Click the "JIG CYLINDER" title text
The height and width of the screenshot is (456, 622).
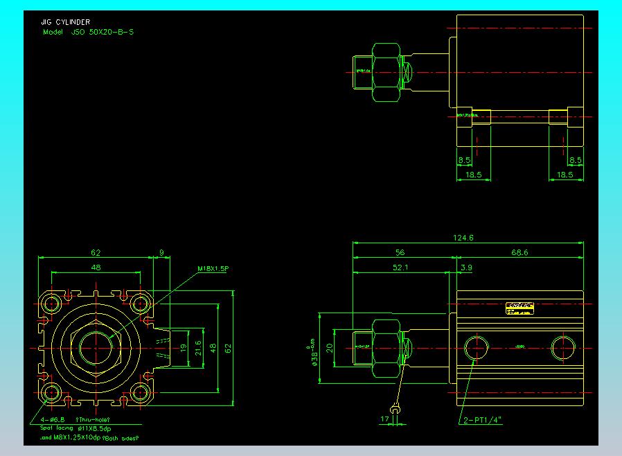[x=65, y=22]
